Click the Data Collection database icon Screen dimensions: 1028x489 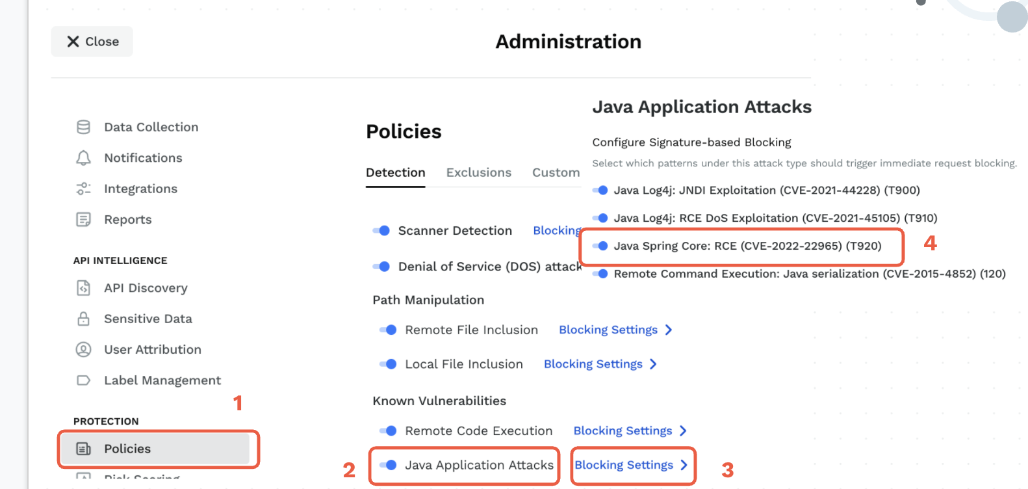click(83, 127)
